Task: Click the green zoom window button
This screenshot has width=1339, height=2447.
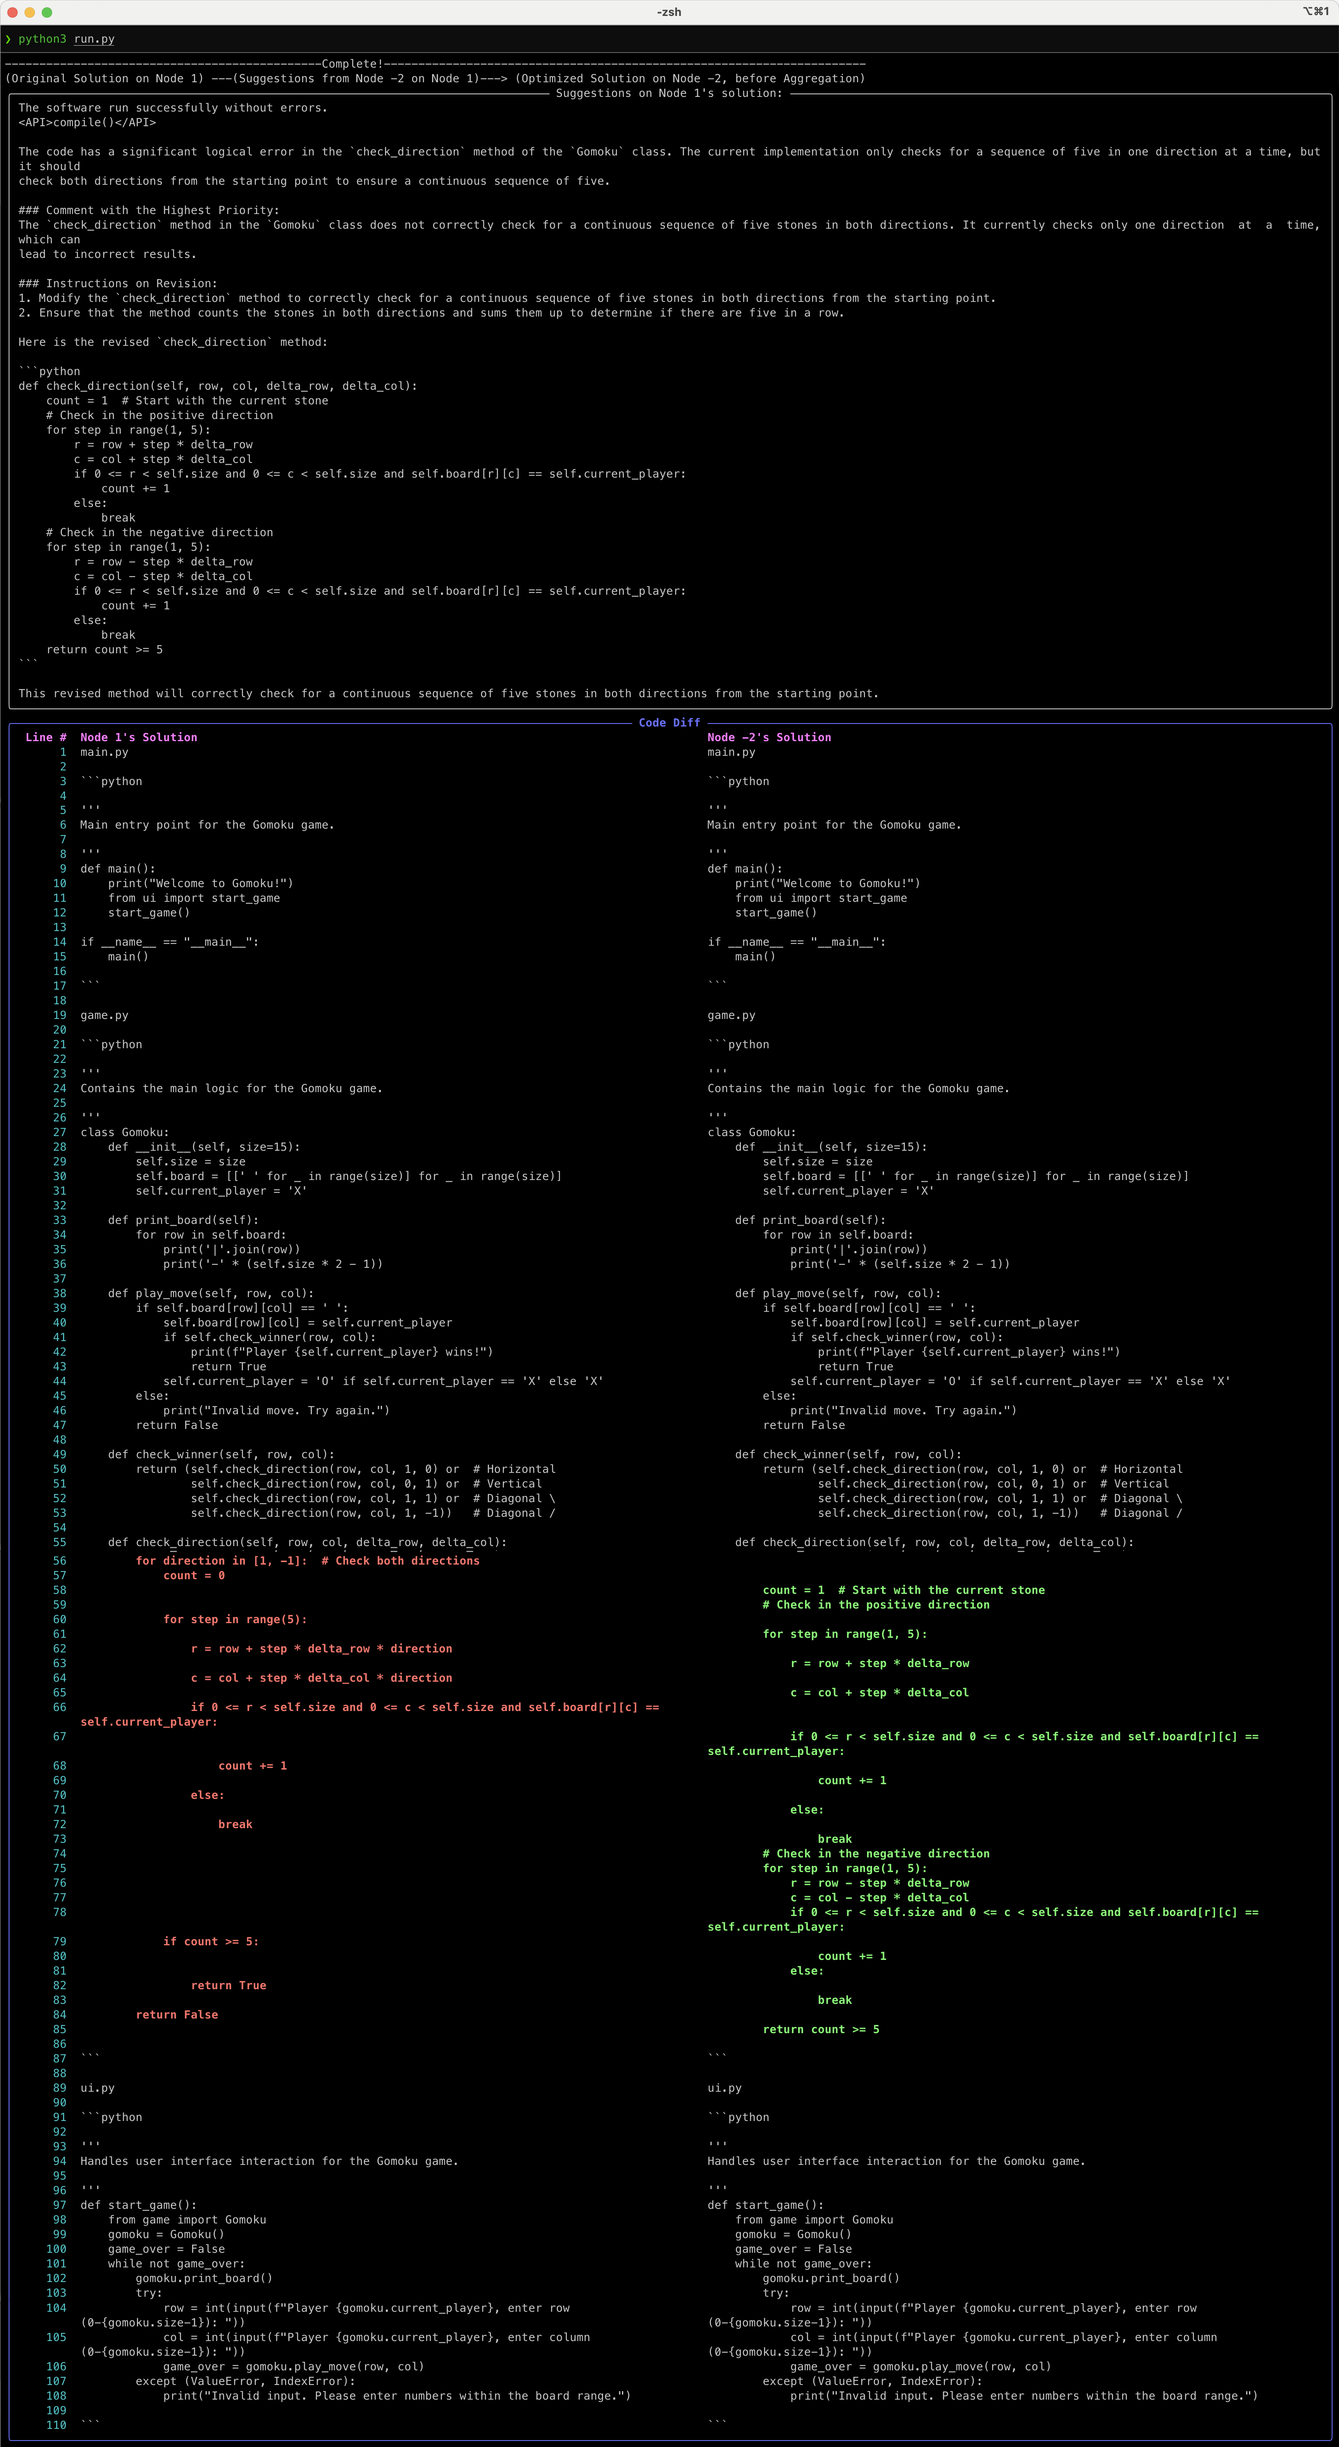Action: tap(47, 12)
